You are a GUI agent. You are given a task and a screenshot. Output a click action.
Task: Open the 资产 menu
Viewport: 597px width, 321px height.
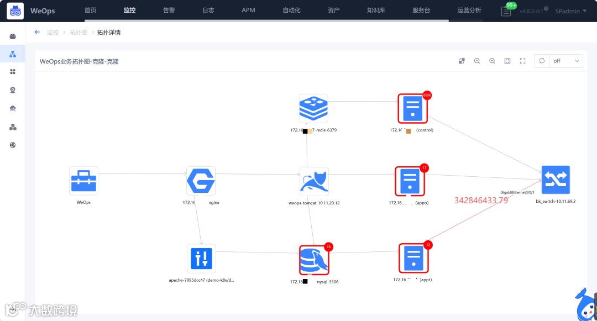coord(333,10)
